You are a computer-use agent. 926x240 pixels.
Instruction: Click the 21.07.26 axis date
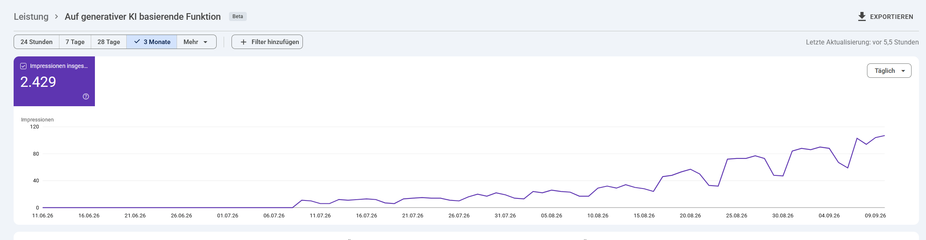point(413,216)
